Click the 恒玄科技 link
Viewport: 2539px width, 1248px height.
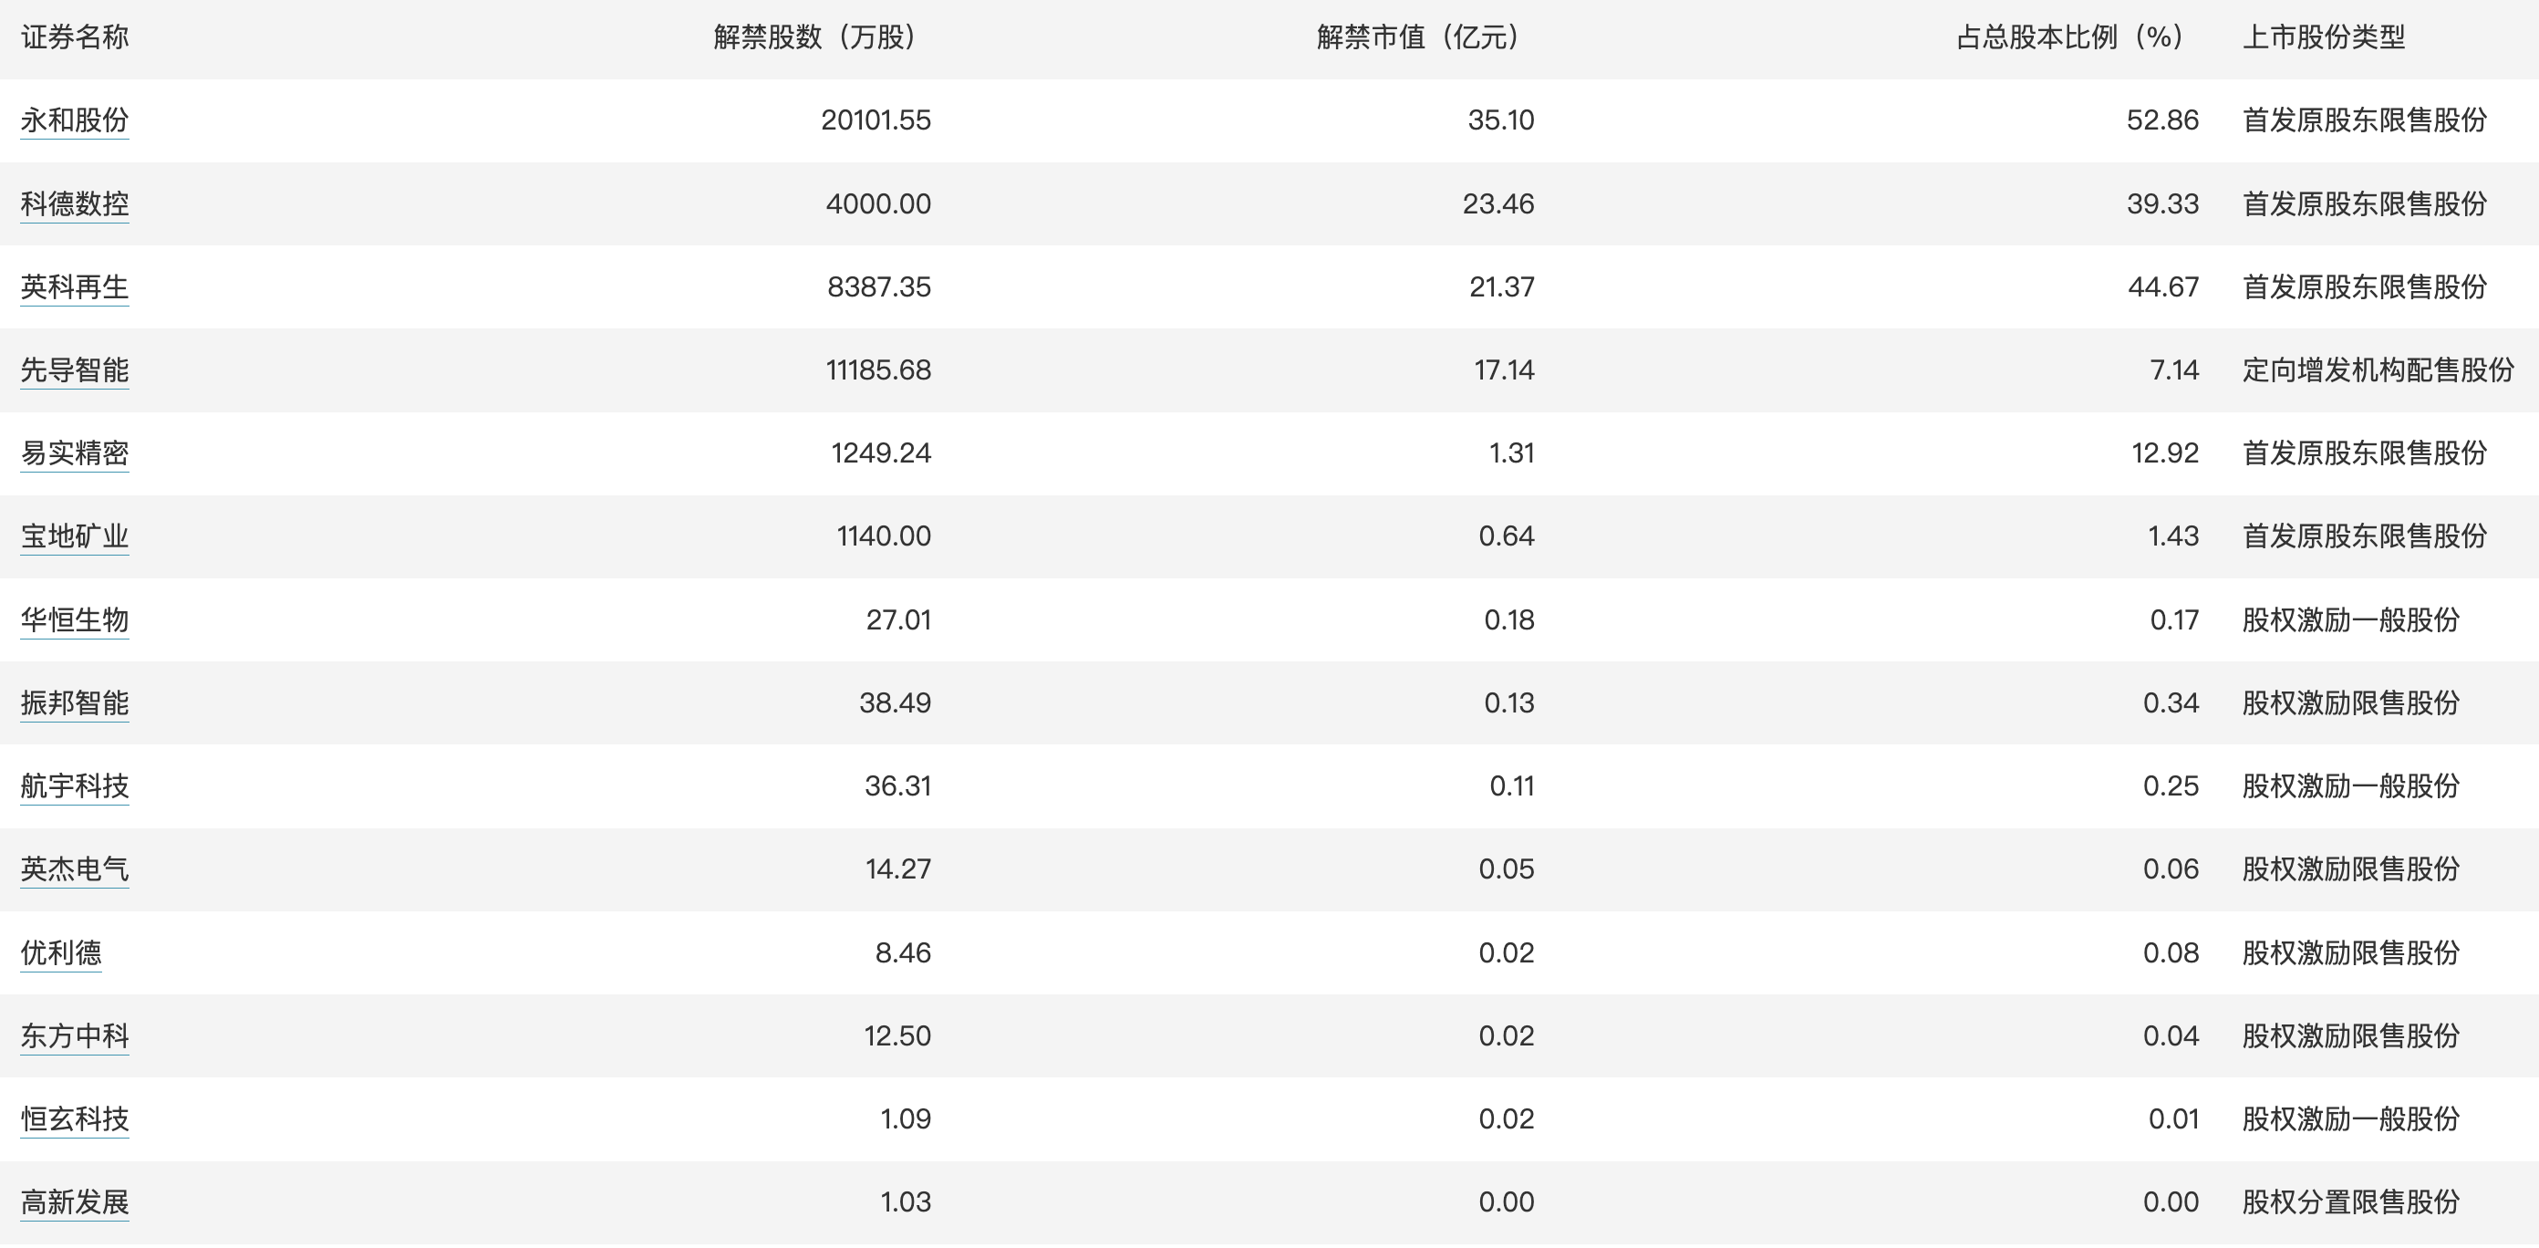[75, 1118]
